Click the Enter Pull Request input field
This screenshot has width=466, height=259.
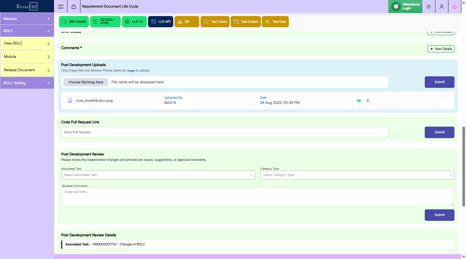225,132
